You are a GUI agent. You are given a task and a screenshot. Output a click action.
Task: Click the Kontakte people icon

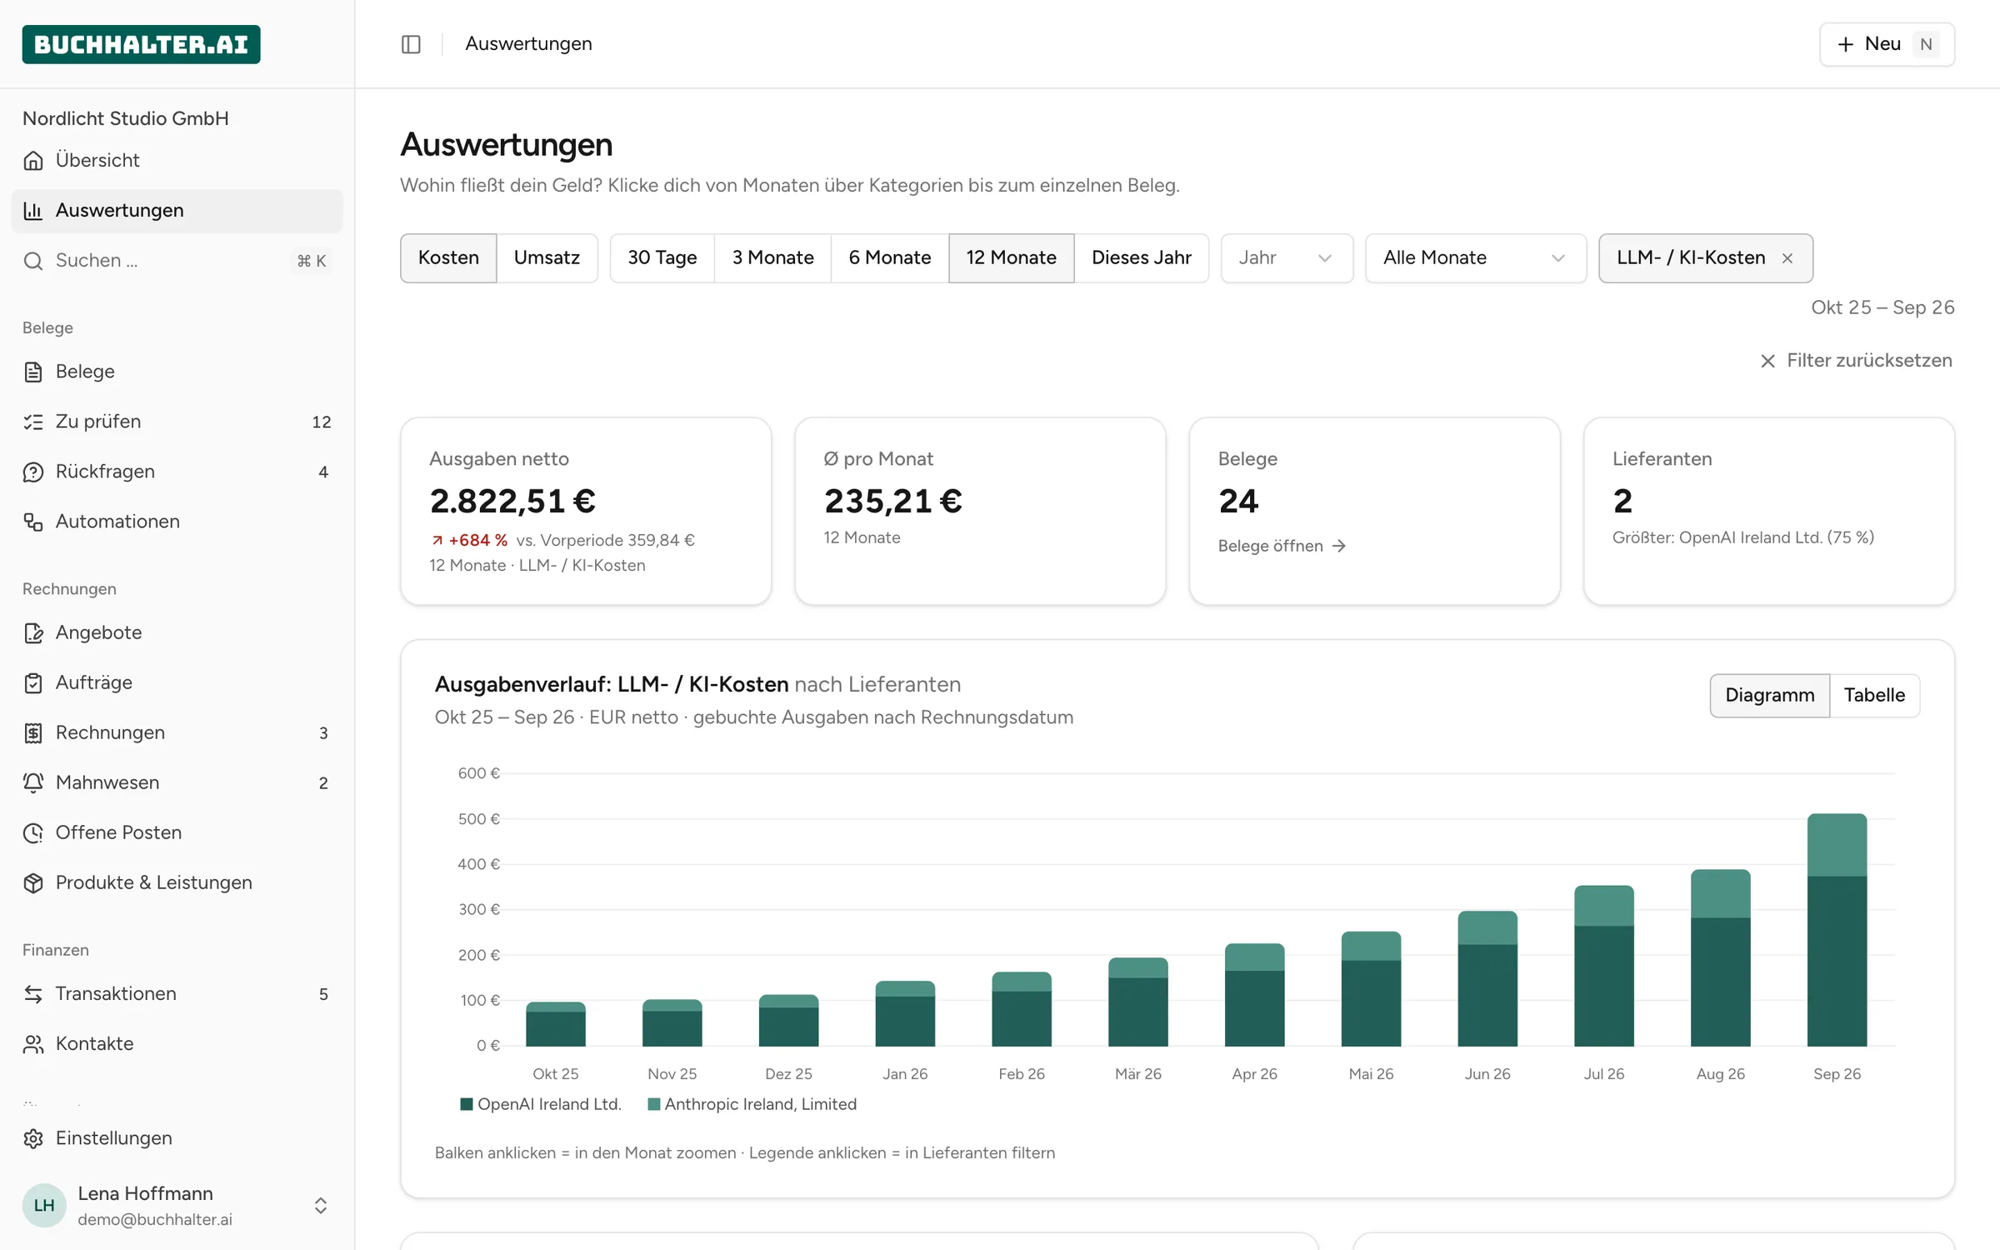pyautogui.click(x=33, y=1043)
